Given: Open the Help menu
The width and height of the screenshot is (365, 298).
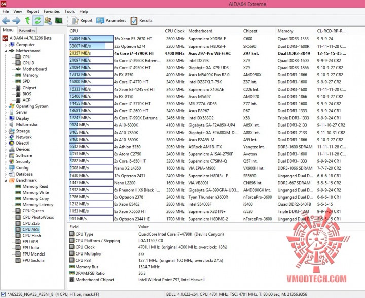Looking at the screenshot, I should [83, 11].
